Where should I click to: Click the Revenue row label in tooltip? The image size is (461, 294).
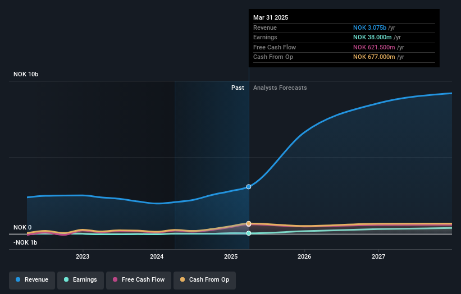265,27
